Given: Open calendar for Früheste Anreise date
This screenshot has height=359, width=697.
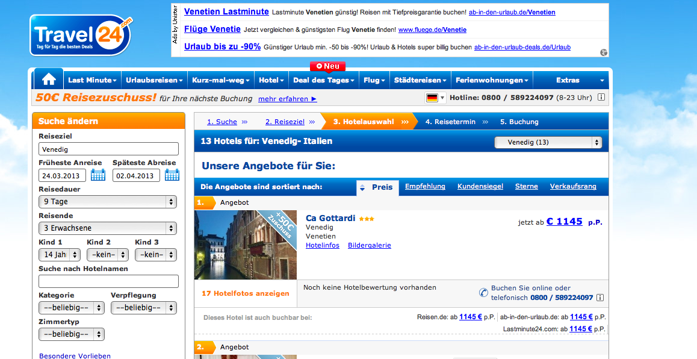Looking at the screenshot, I should 98,175.
